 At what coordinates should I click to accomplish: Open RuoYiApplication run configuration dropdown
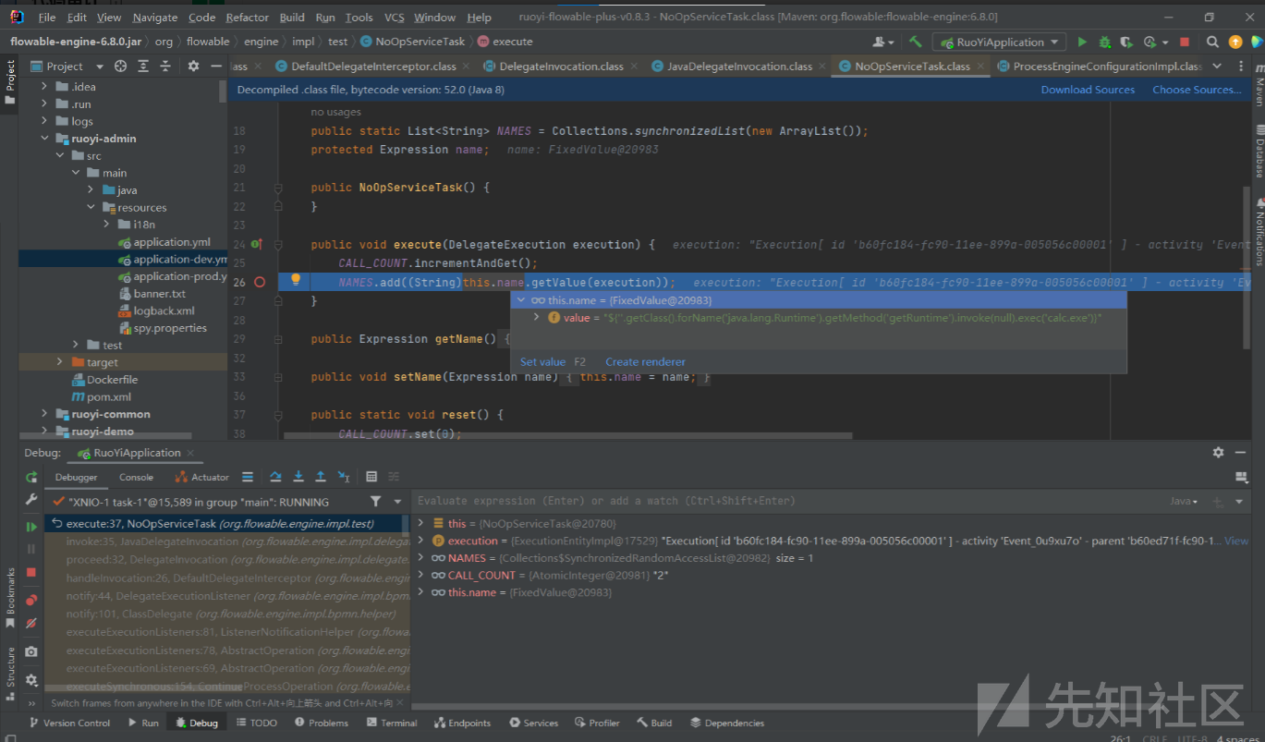pyautogui.click(x=999, y=42)
